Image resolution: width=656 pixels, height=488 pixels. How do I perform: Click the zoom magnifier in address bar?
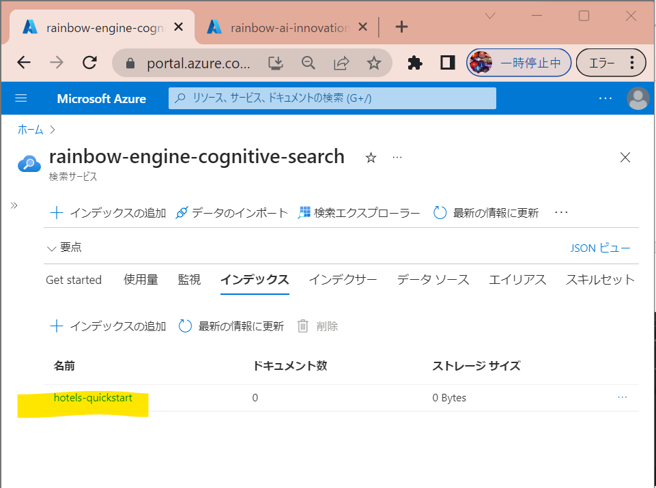tap(309, 63)
